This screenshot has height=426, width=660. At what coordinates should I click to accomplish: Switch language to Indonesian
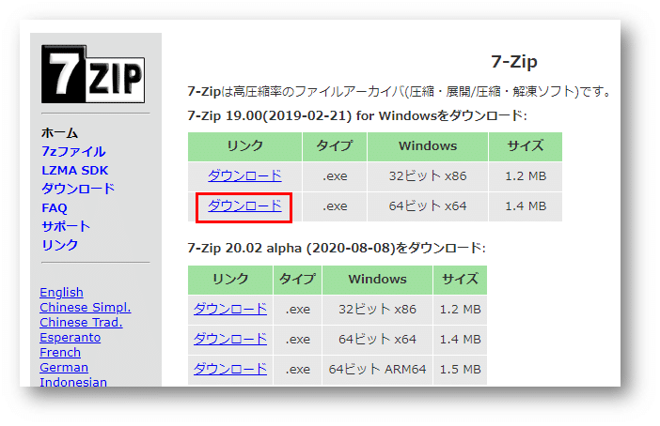pyautogui.click(x=73, y=382)
